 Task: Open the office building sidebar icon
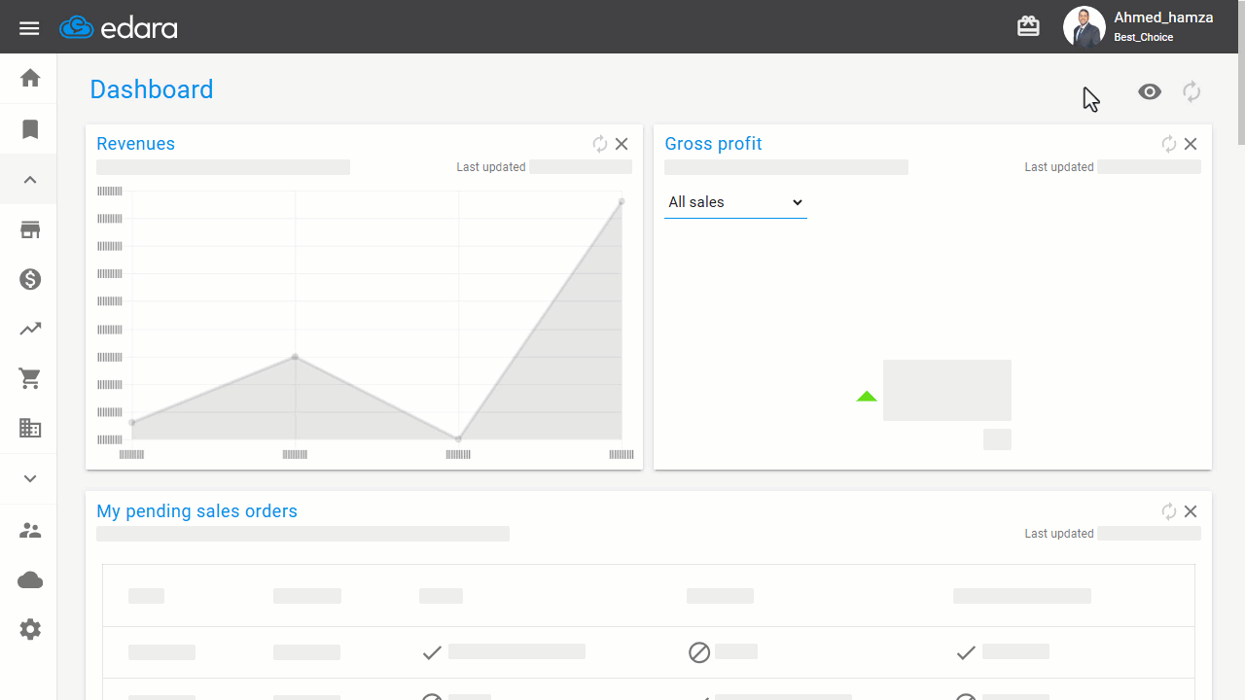tap(30, 428)
